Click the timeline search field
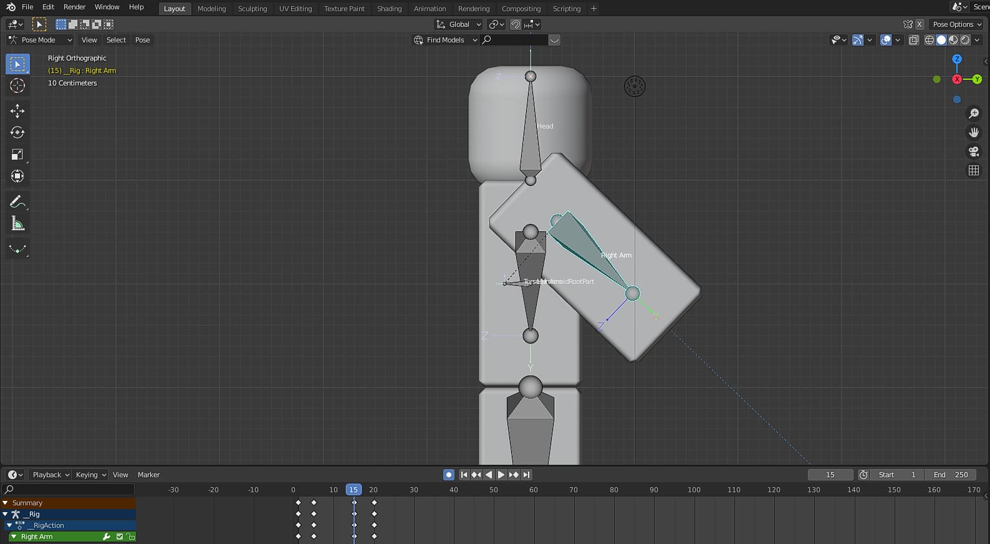The image size is (990, 544). click(69, 490)
